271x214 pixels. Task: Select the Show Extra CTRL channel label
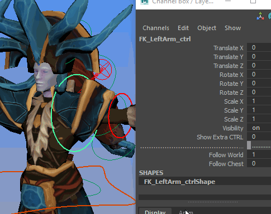tap(220, 137)
